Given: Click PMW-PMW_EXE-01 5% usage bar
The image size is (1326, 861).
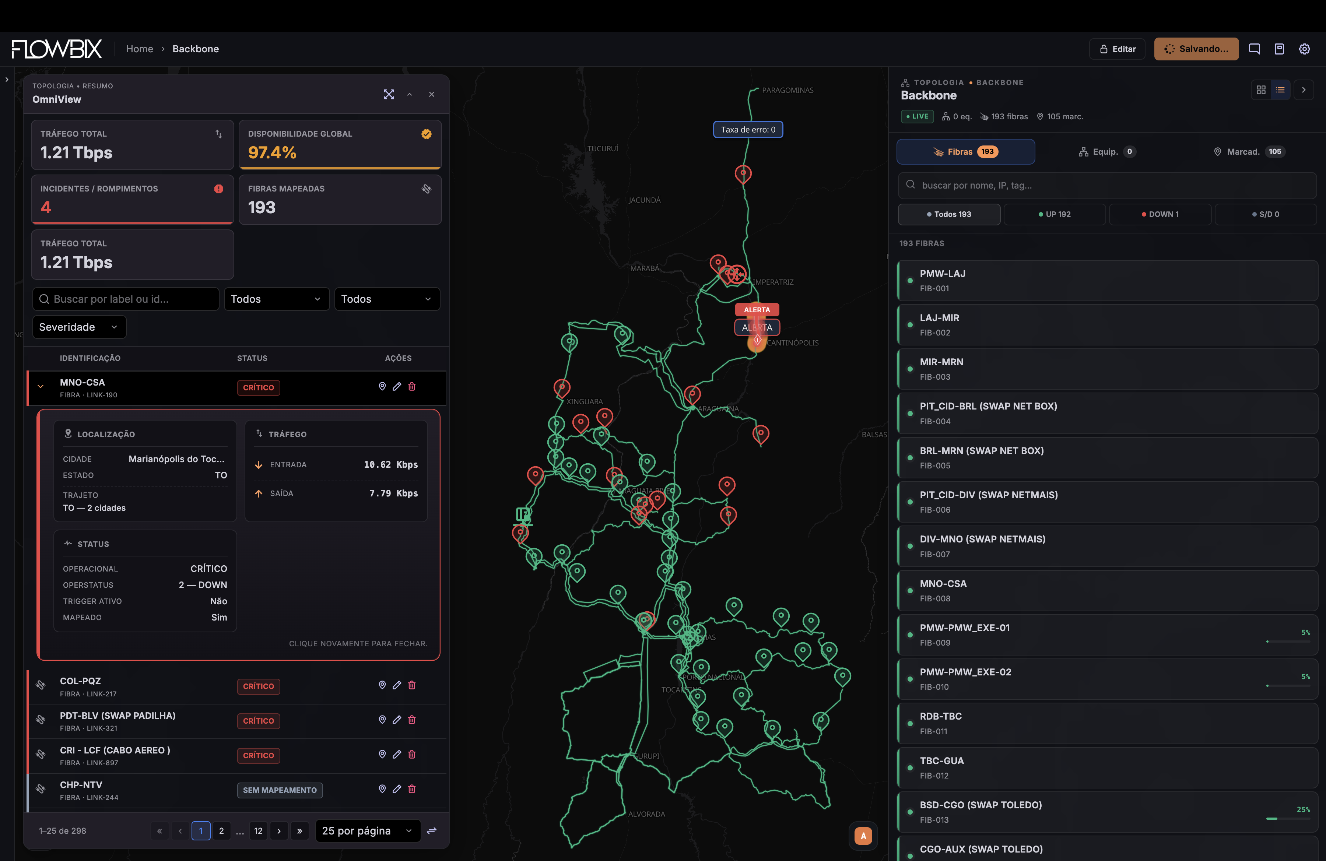Looking at the screenshot, I should (x=1288, y=642).
